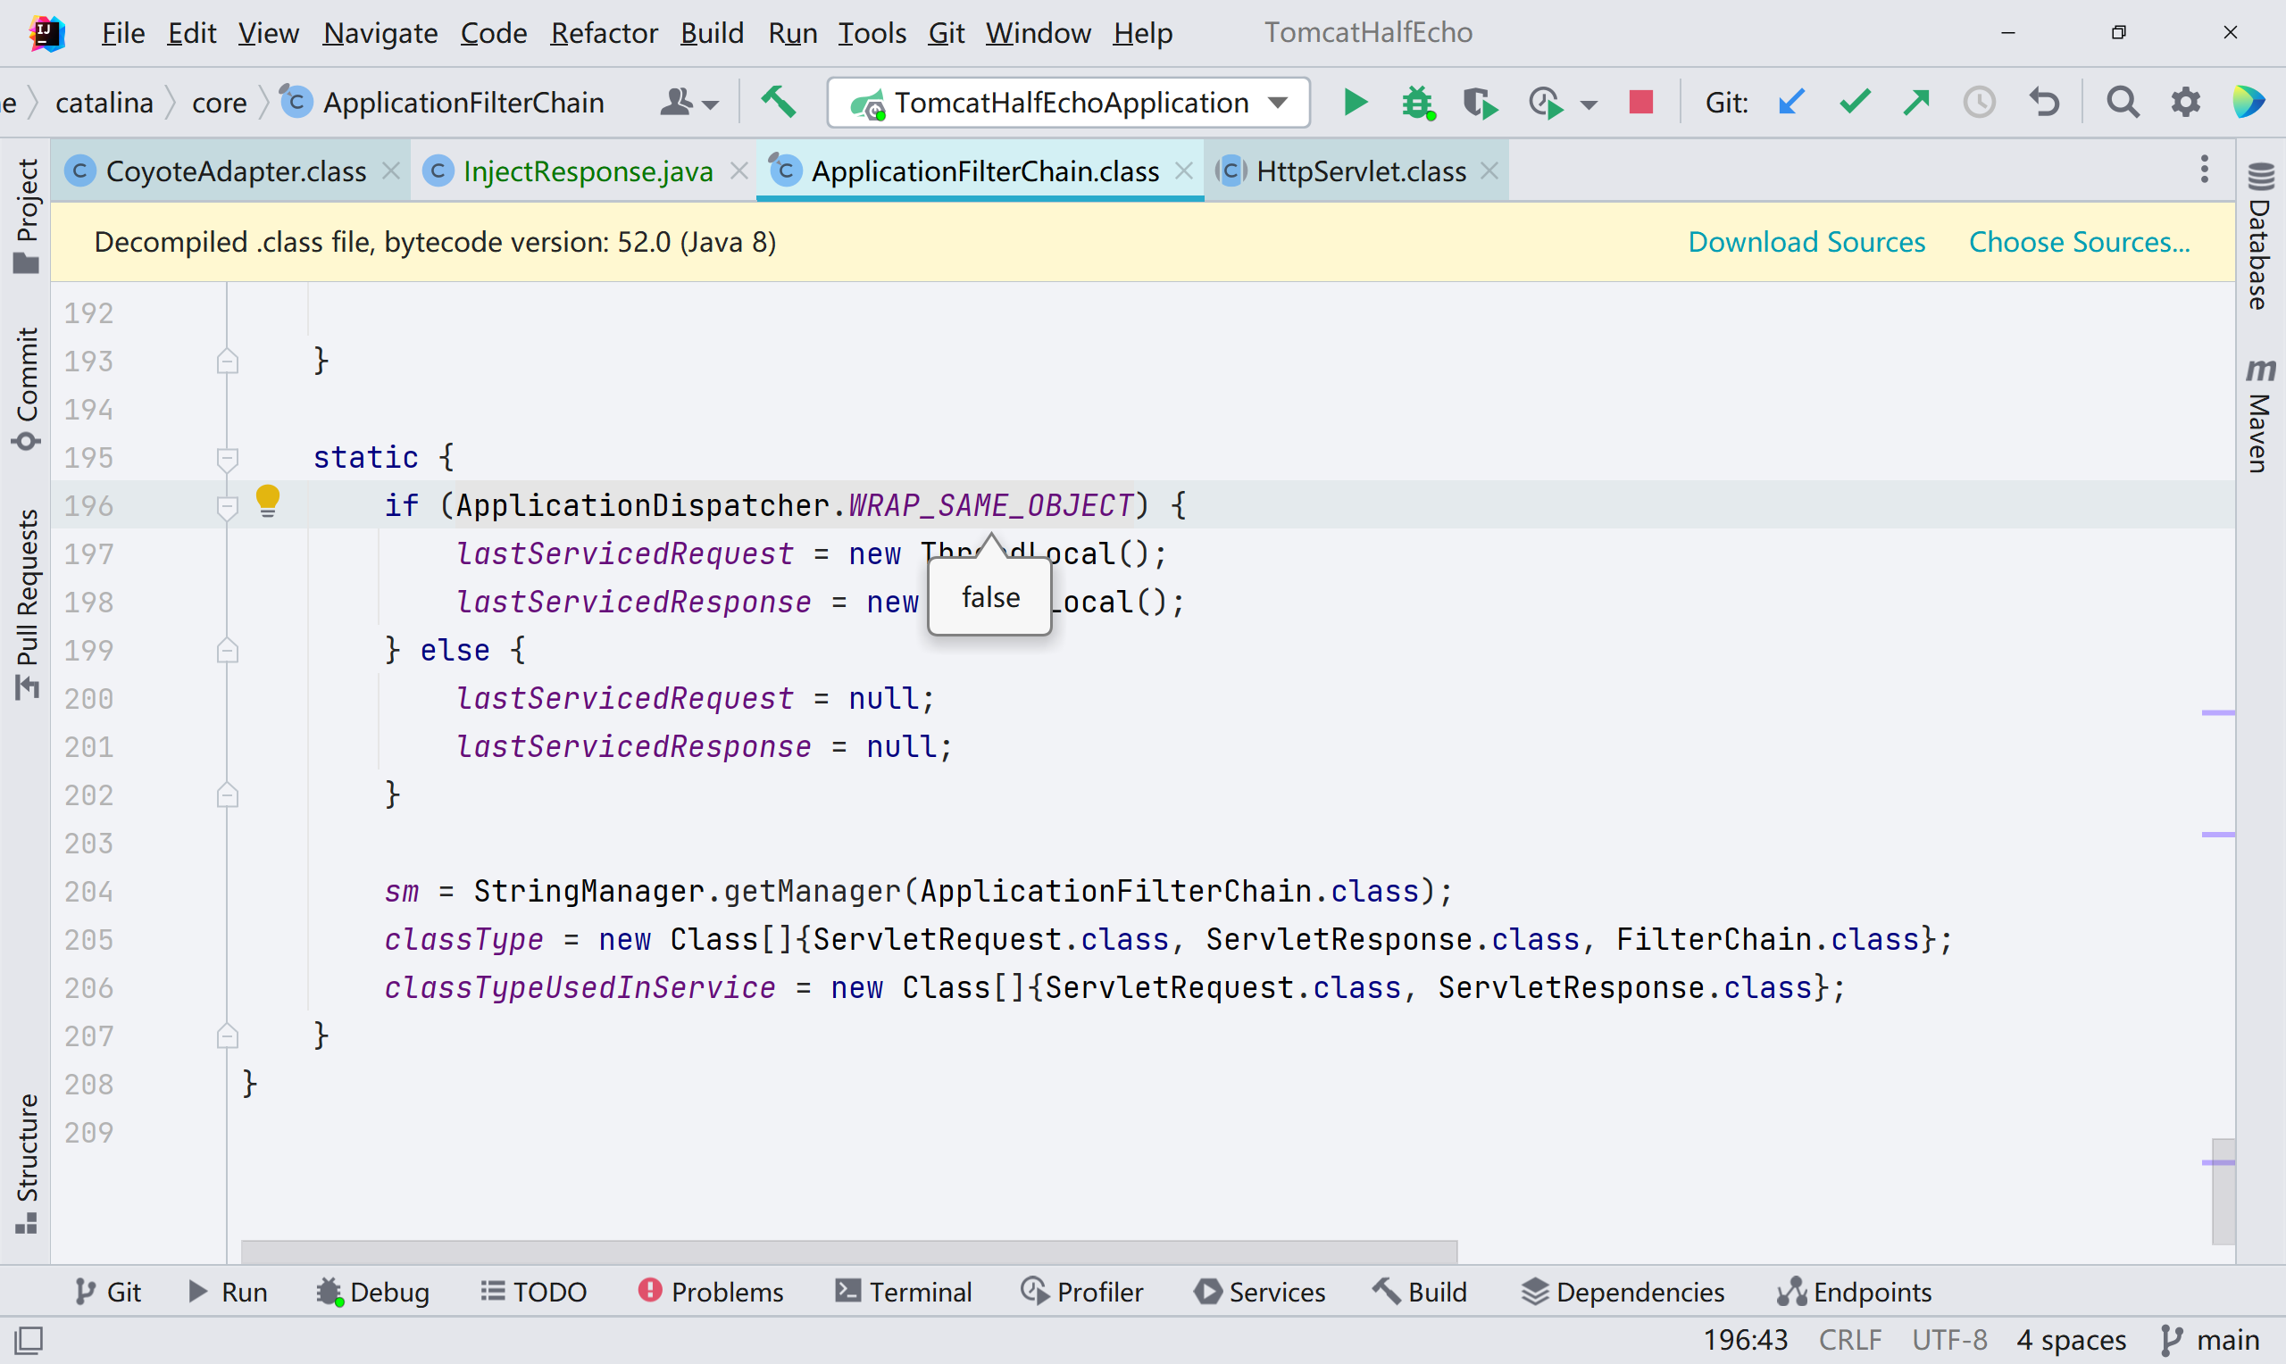Toggle the Structure tool window
Viewport: 2286px width, 1364px height.
point(27,1163)
